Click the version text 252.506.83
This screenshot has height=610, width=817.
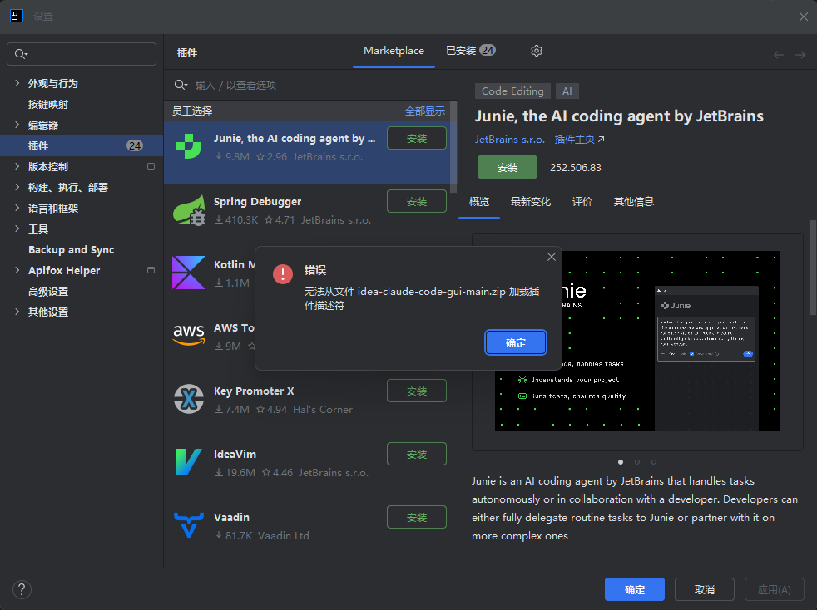click(x=575, y=168)
